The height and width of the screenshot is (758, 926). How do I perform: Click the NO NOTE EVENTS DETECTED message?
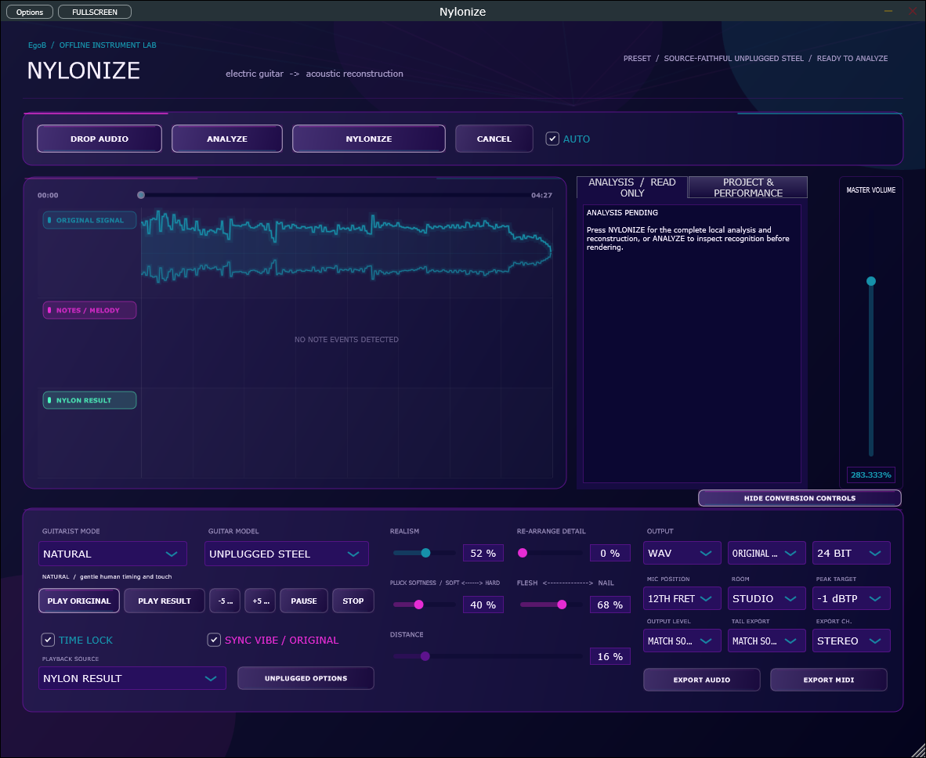(x=346, y=339)
